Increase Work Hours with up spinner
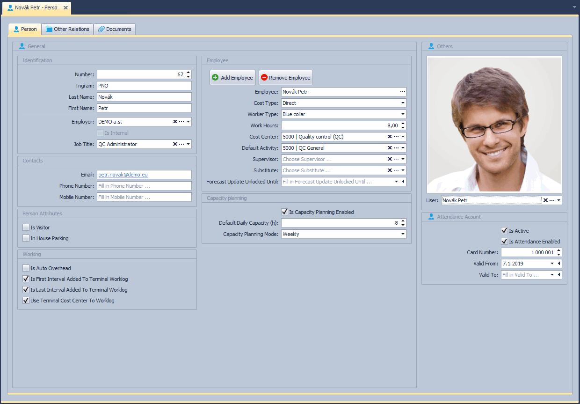The image size is (580, 404). coord(403,124)
